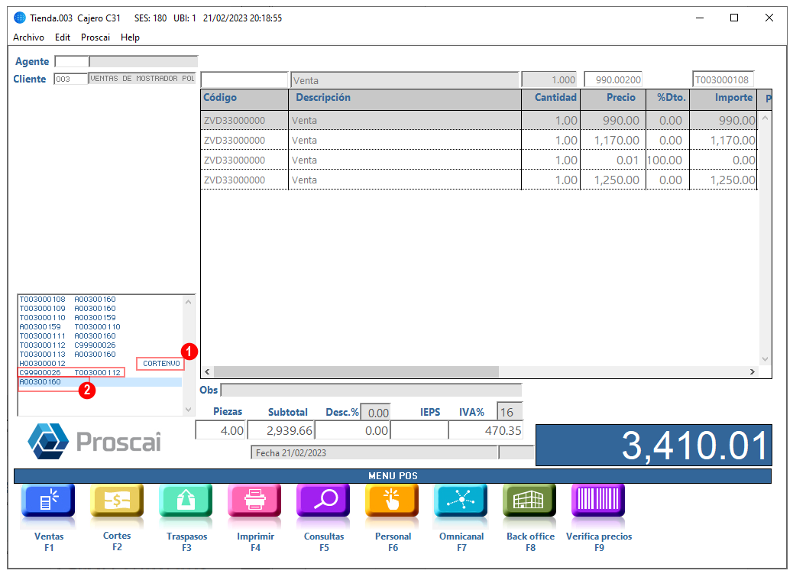
Task: Open the Back office F8 icon
Action: 530,500
